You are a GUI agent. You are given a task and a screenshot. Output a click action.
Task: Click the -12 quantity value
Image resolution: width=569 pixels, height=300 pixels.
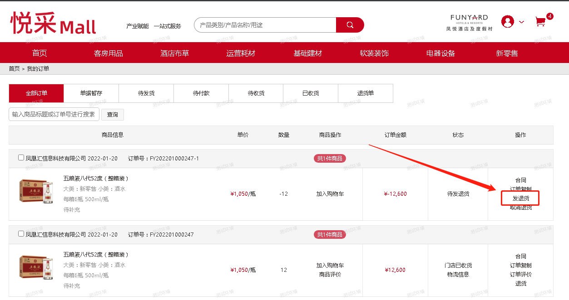(284, 194)
